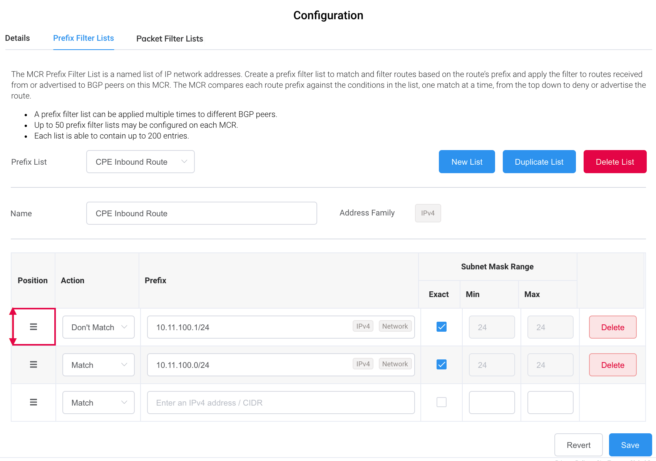Click drag handle on Don't Match row
The width and height of the screenshot is (656, 461).
[33, 327]
